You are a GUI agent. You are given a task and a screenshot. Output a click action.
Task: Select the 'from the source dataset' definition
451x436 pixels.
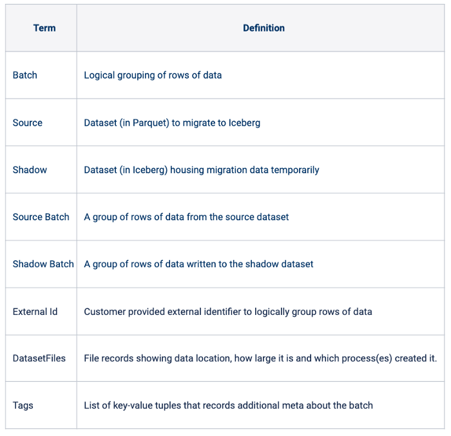186,217
